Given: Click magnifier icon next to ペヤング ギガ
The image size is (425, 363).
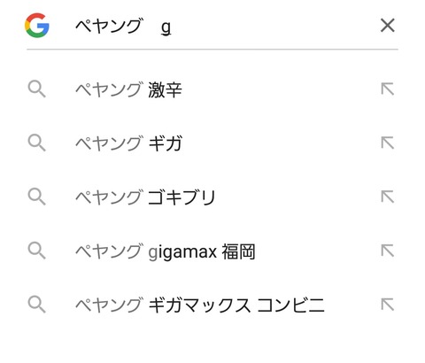Looking at the screenshot, I should [x=37, y=143].
